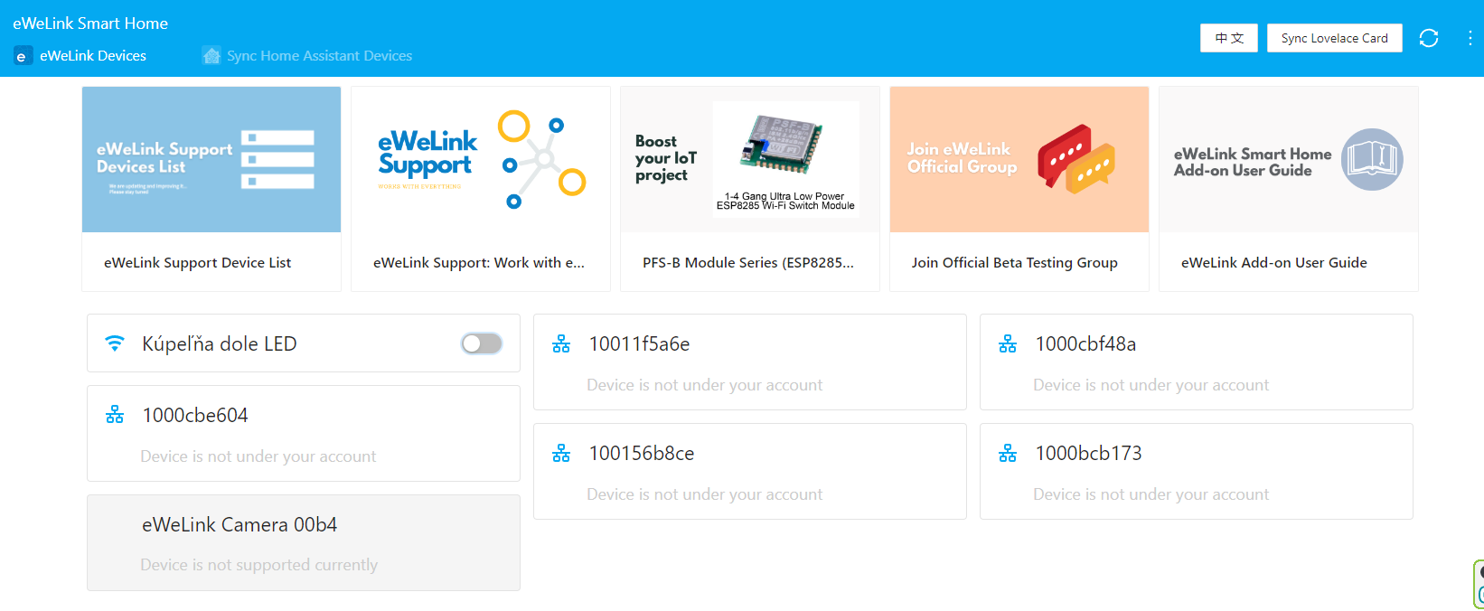Click the 中文 language button
This screenshot has height=611, width=1484.
click(1229, 38)
